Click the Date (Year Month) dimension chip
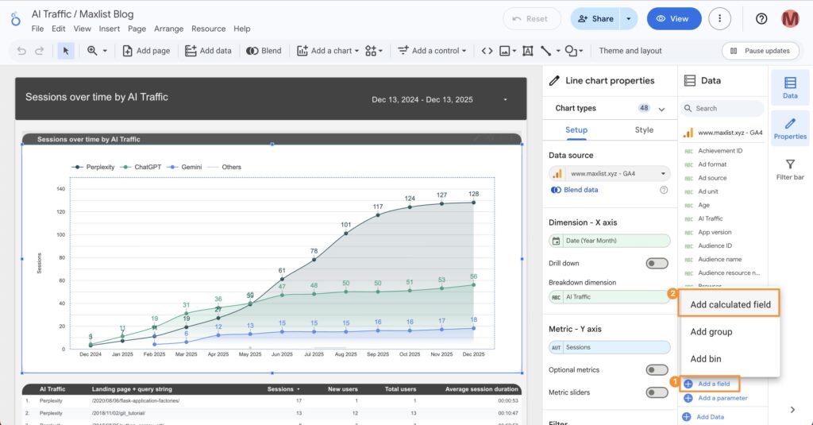Viewport: 813px width, 425px height. tap(609, 241)
